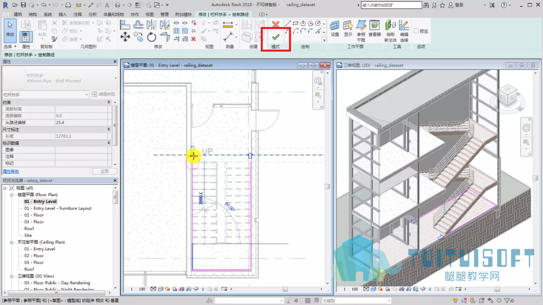
Task: Collapse the 尺寸标注 dimensions section
Action: [109, 129]
